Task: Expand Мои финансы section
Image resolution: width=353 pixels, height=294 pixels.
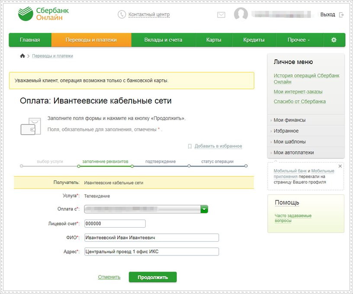Action: point(306,120)
